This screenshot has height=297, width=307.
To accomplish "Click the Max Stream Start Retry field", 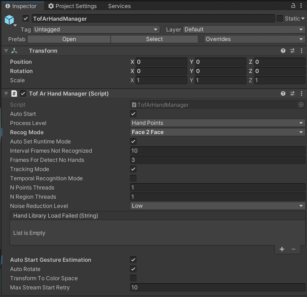I will click(x=218, y=287).
